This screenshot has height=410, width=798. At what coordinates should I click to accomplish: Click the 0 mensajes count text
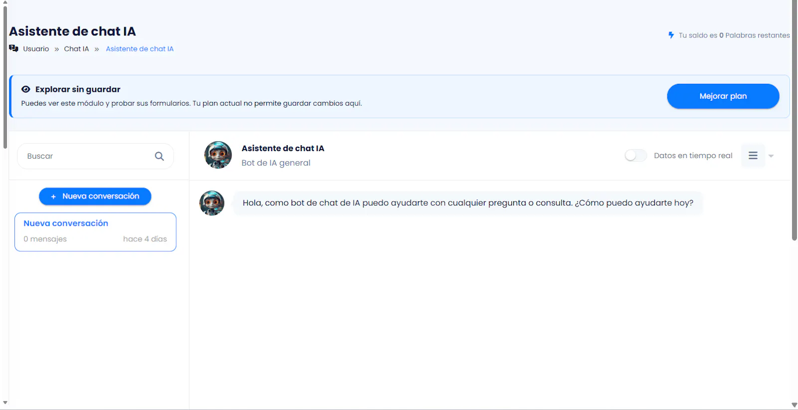(x=45, y=239)
